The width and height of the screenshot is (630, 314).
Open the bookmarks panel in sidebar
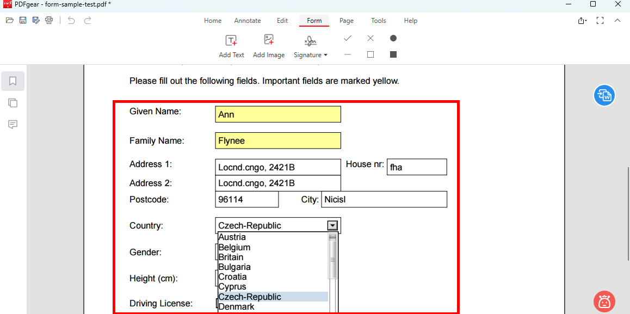[13, 81]
